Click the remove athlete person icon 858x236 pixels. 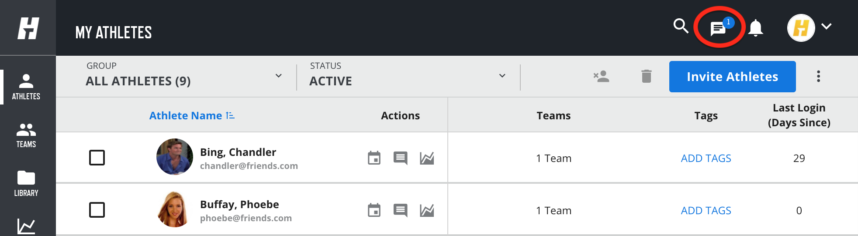(x=601, y=76)
